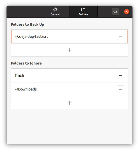This screenshot has height=151, width=139.
Task: Switch to the General tab label
Action: (55, 14)
